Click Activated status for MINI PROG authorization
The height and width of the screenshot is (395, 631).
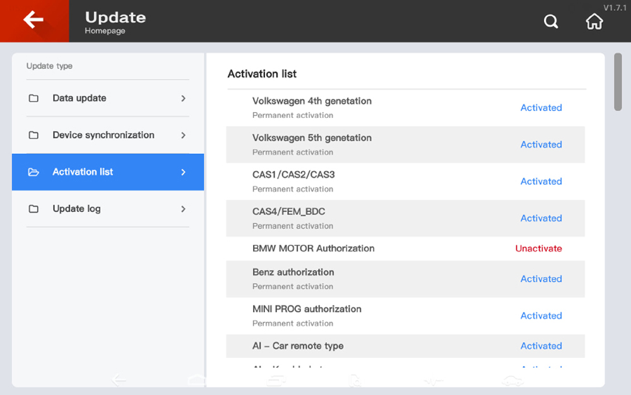pos(541,315)
